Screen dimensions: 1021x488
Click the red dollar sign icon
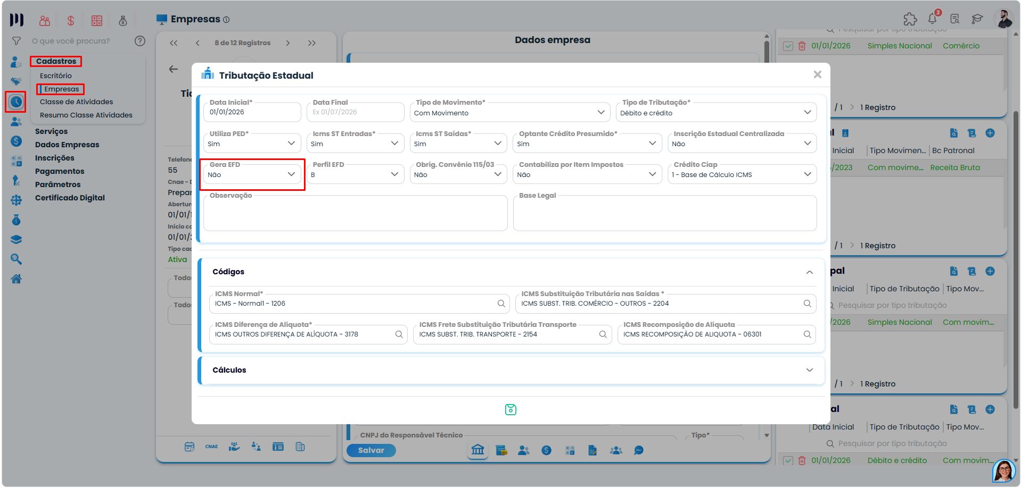pyautogui.click(x=71, y=21)
